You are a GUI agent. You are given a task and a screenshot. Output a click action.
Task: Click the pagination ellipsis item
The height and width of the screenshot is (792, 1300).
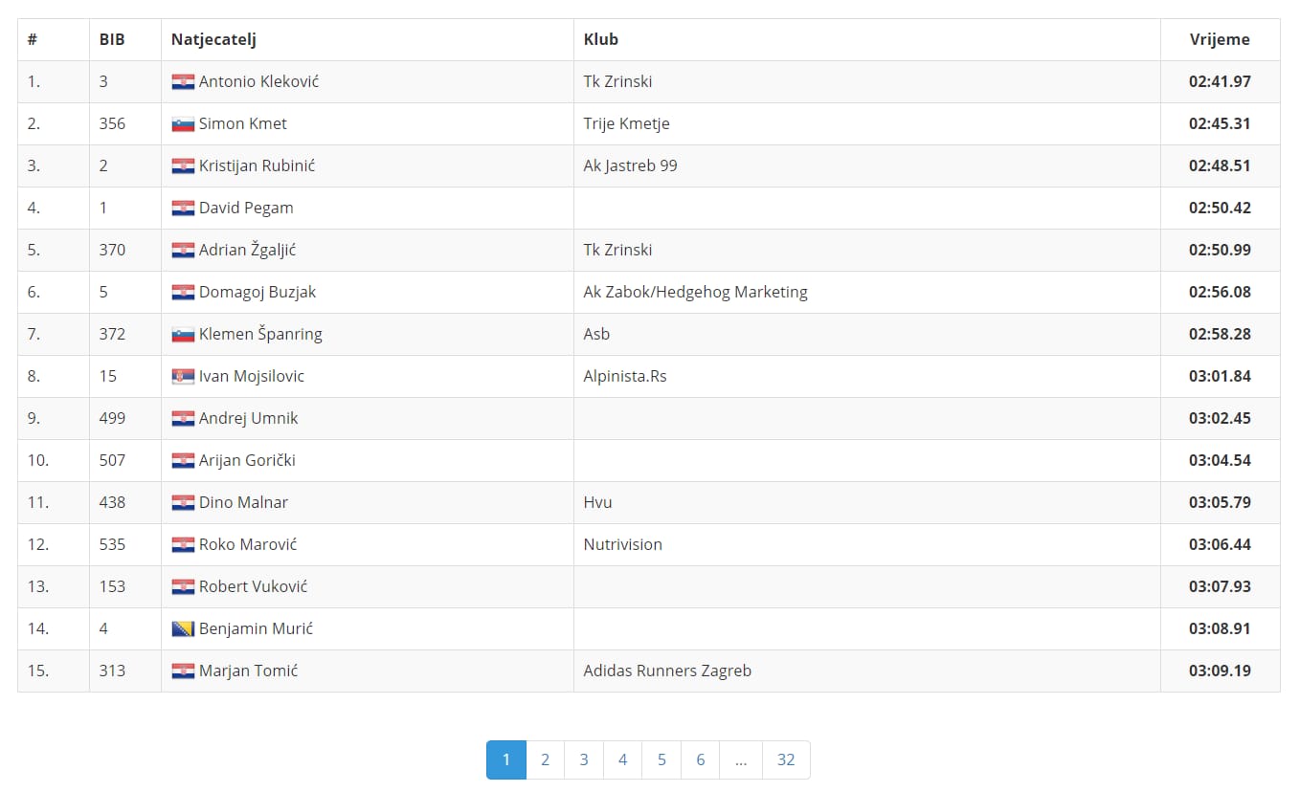point(741,759)
